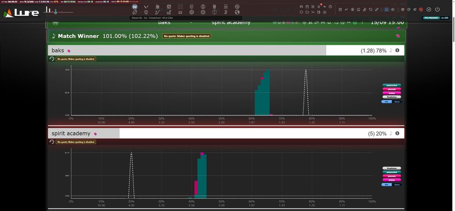Select the American football sport icon
455x211 pixels.
(135, 12)
